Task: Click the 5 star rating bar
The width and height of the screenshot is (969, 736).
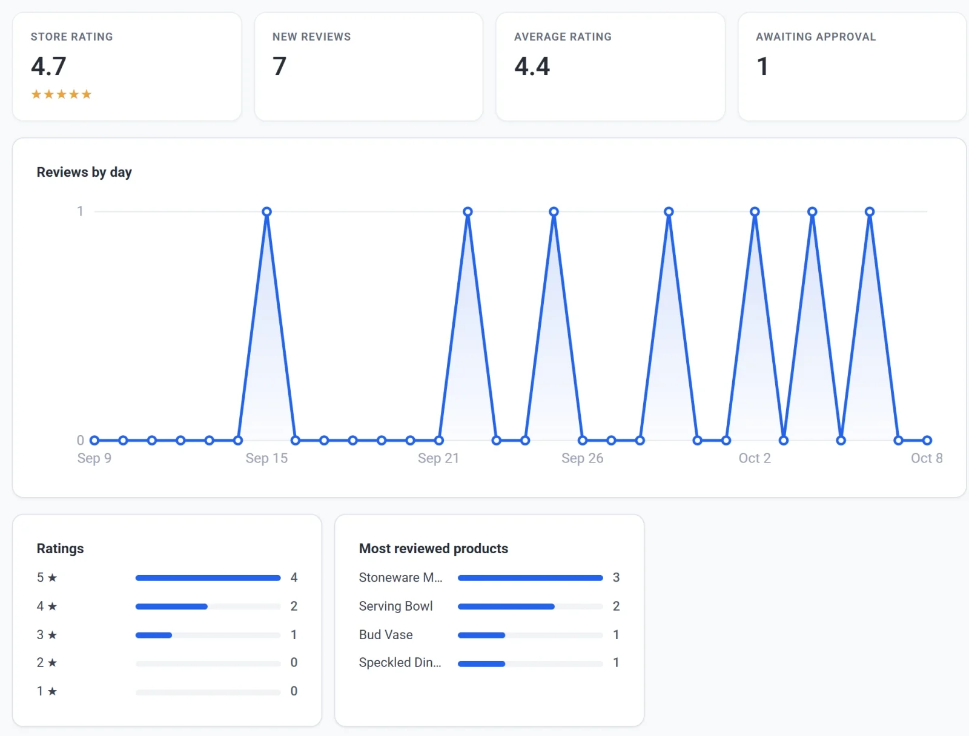Action: (x=208, y=578)
